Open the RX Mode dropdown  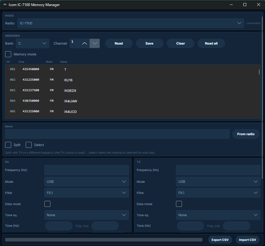point(87,182)
